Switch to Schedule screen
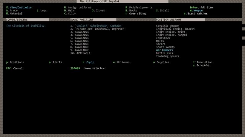Image resolution: width=245 pixels, height=137 pixels. tap(201, 65)
